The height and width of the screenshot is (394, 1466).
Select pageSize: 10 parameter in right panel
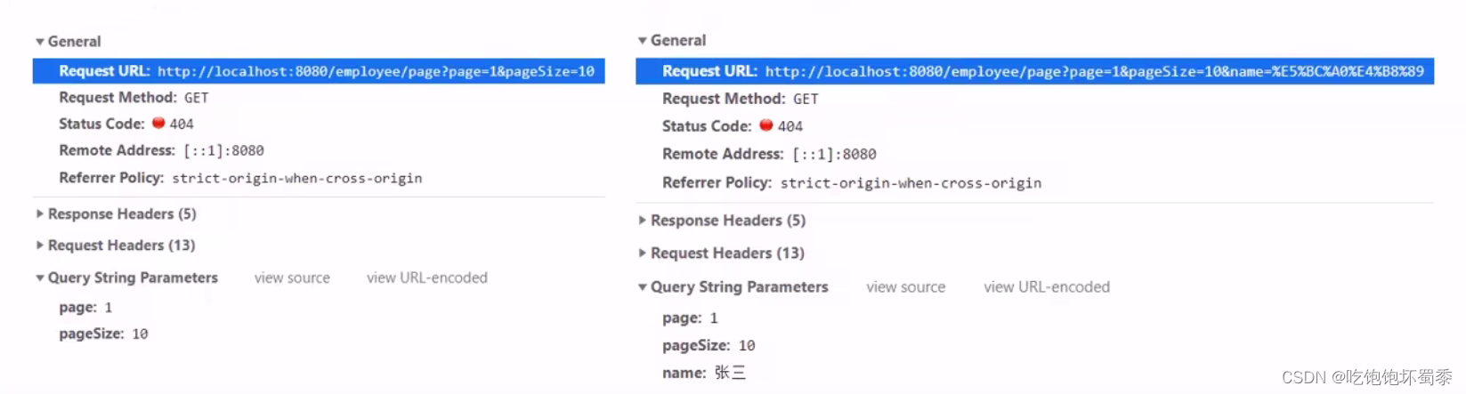[709, 345]
